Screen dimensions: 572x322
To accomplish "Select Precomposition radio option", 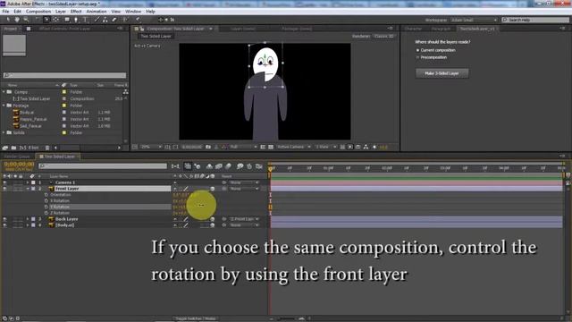I will coord(418,57).
